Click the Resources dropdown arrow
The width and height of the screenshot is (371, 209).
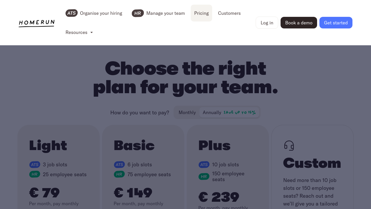click(x=92, y=33)
